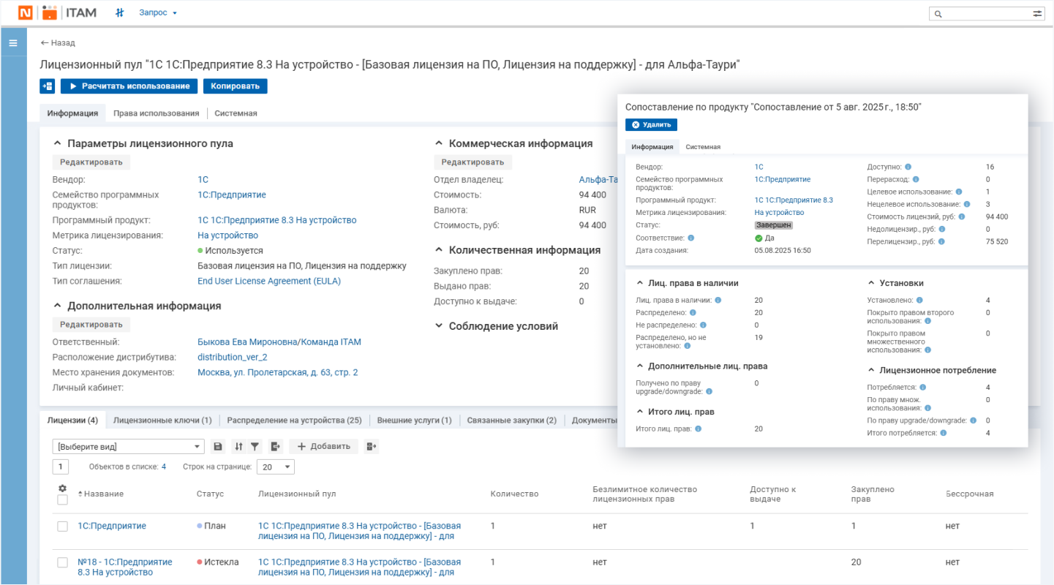Click the Удалить button in popup
The height and width of the screenshot is (585, 1054).
point(651,125)
